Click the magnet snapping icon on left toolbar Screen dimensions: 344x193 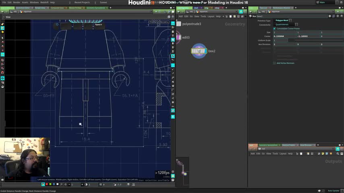pos(2,72)
